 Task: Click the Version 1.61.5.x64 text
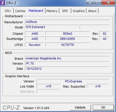point(36,108)
